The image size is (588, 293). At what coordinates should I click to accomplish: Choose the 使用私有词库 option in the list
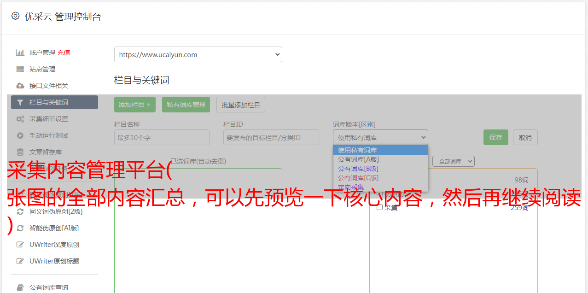(x=380, y=150)
